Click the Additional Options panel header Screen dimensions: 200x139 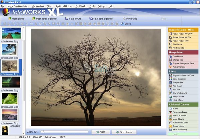pos(183,104)
